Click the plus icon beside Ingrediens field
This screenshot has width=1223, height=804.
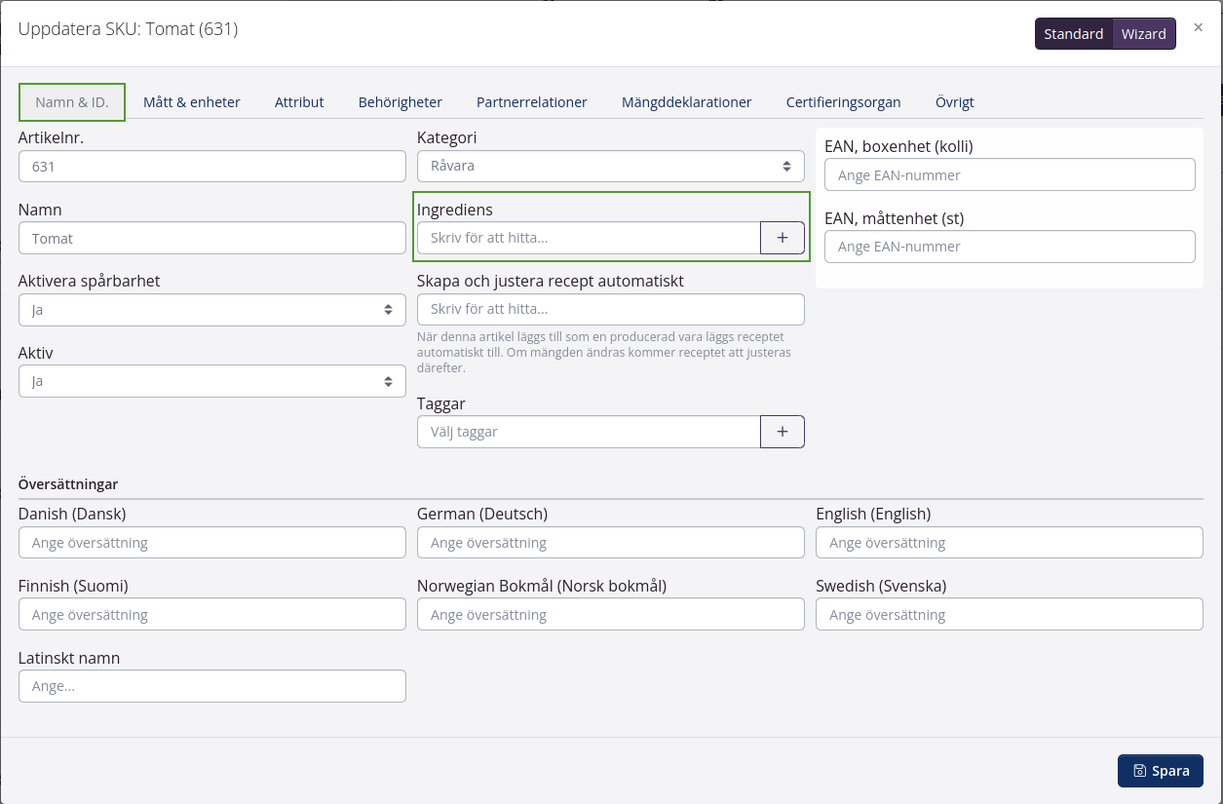[782, 238]
